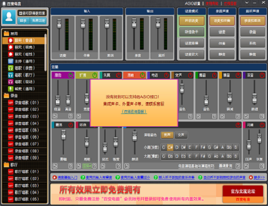Screen dimensions: 268x206
Task: Reset the 环绕 effect panel
Action: [x=79, y=166]
